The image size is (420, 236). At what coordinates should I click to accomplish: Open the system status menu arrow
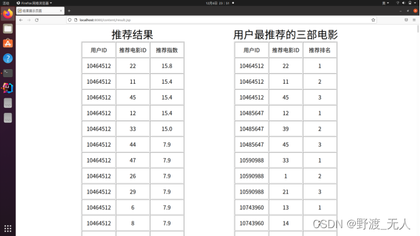click(415, 3)
